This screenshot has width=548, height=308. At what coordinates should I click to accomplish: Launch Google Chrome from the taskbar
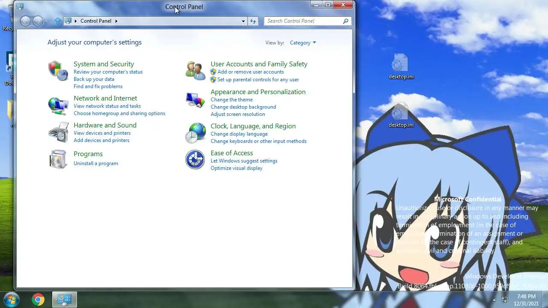38,300
